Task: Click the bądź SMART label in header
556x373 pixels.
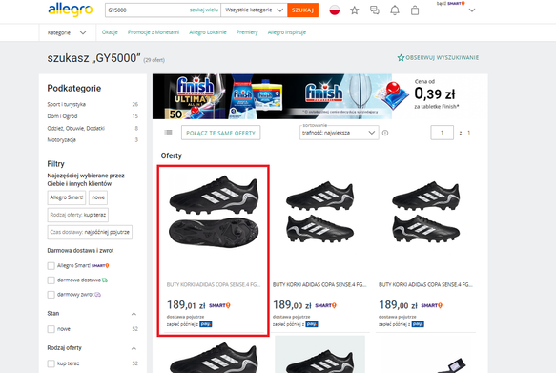Action: tap(451, 3)
